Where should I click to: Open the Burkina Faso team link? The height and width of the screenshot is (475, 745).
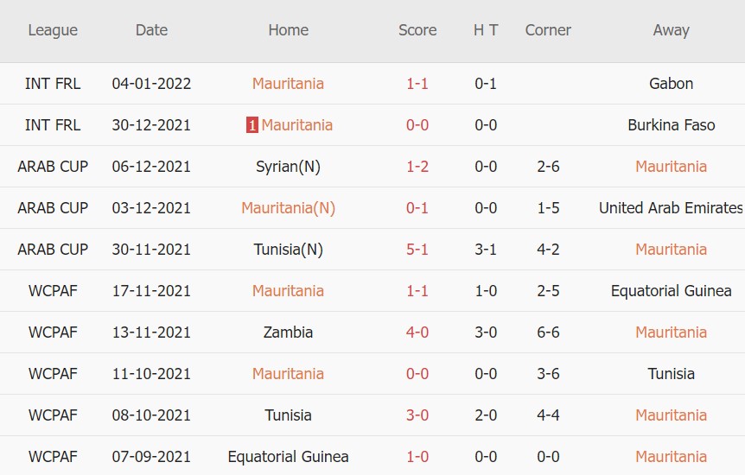coord(671,125)
